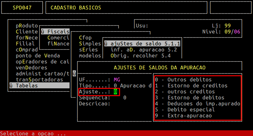Click the UF field value MG
Screen dimensions: 253x136
click(x=117, y=80)
